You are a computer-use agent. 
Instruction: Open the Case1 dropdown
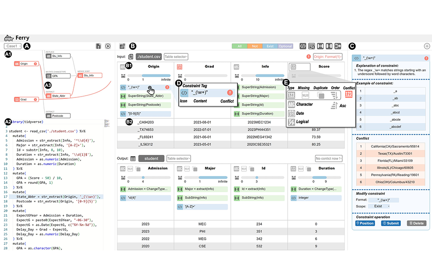tap(13, 46)
